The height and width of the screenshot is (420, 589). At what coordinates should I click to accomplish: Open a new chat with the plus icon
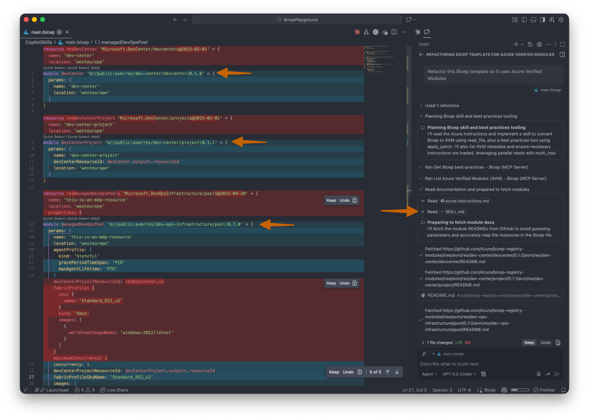point(516,44)
